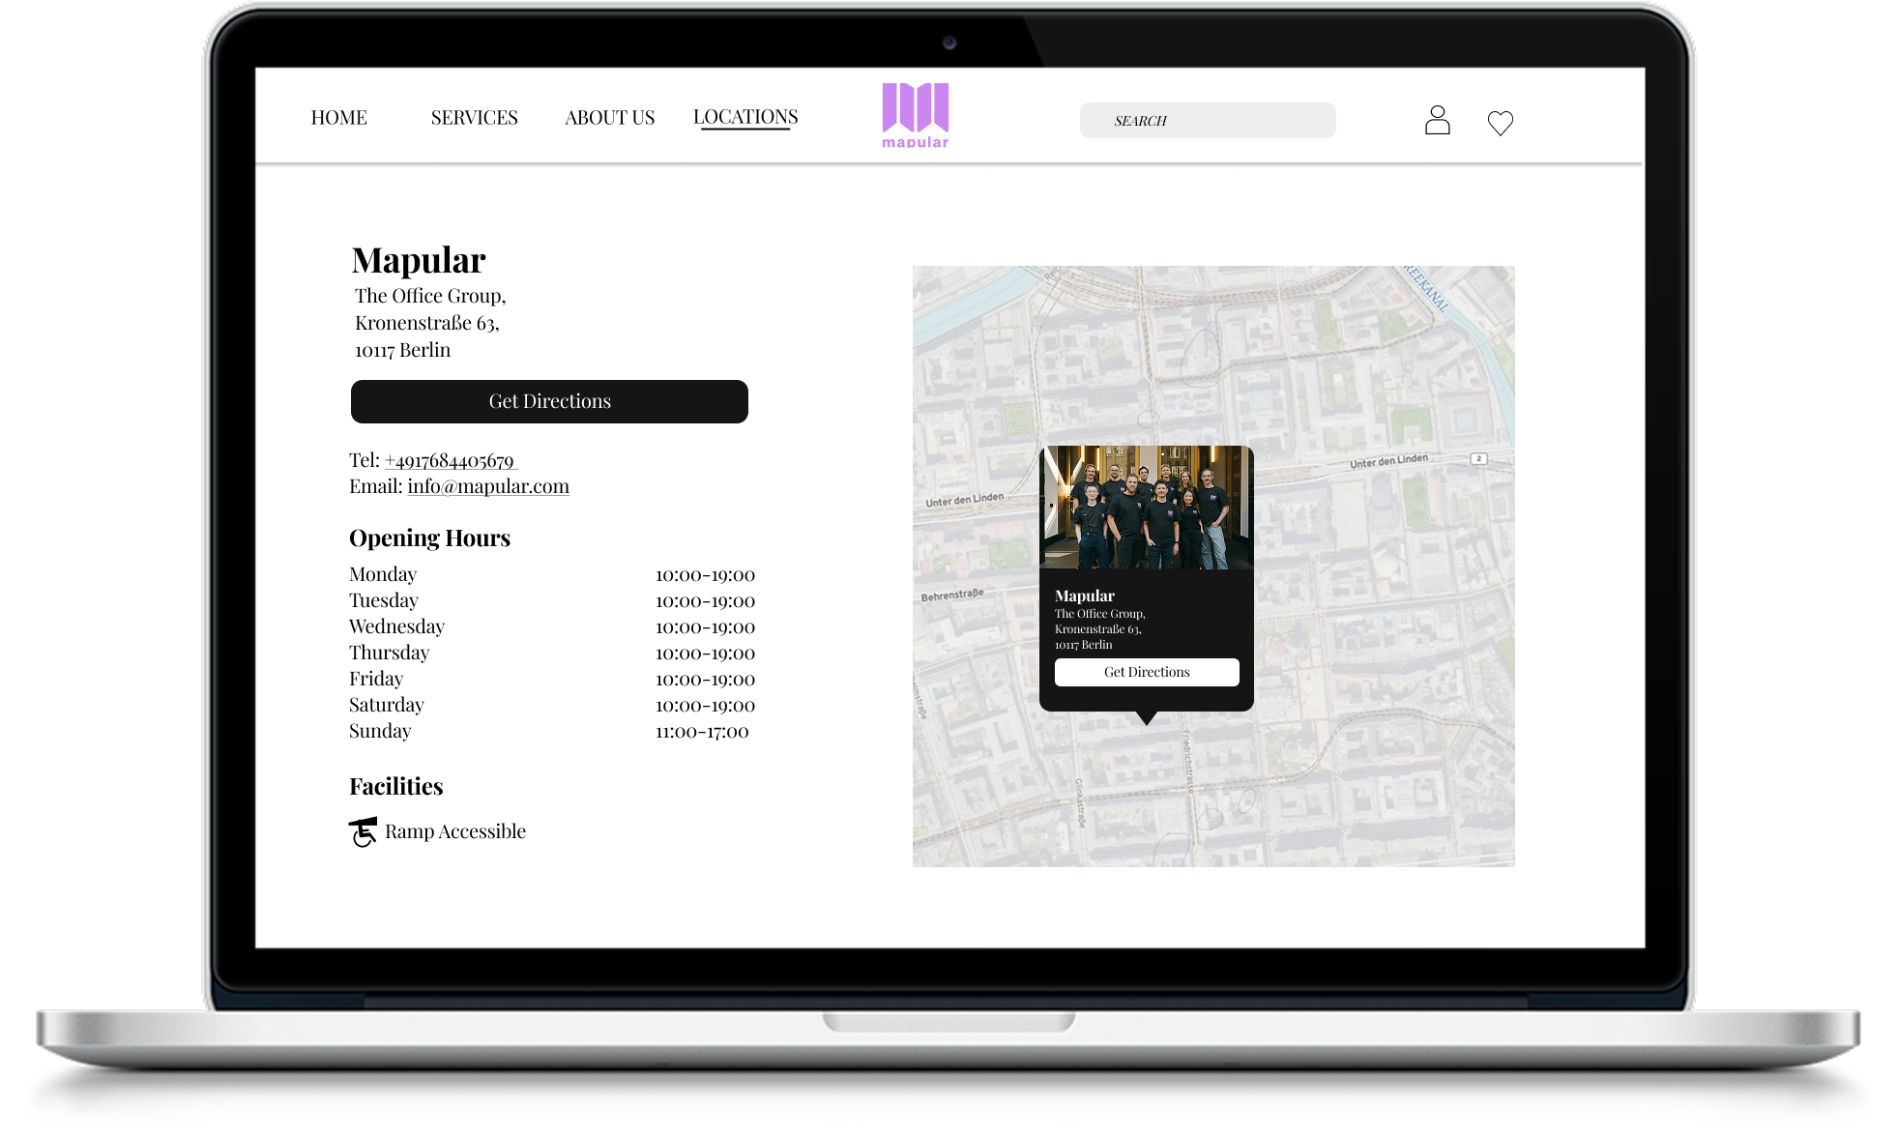The image size is (1897, 1134).
Task: Select the LOCATIONS menu item
Action: click(744, 117)
